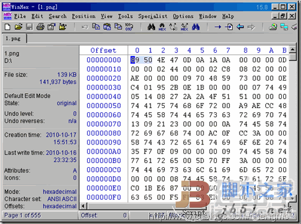
Task: Click offset row 000000C0
Action: (104, 170)
